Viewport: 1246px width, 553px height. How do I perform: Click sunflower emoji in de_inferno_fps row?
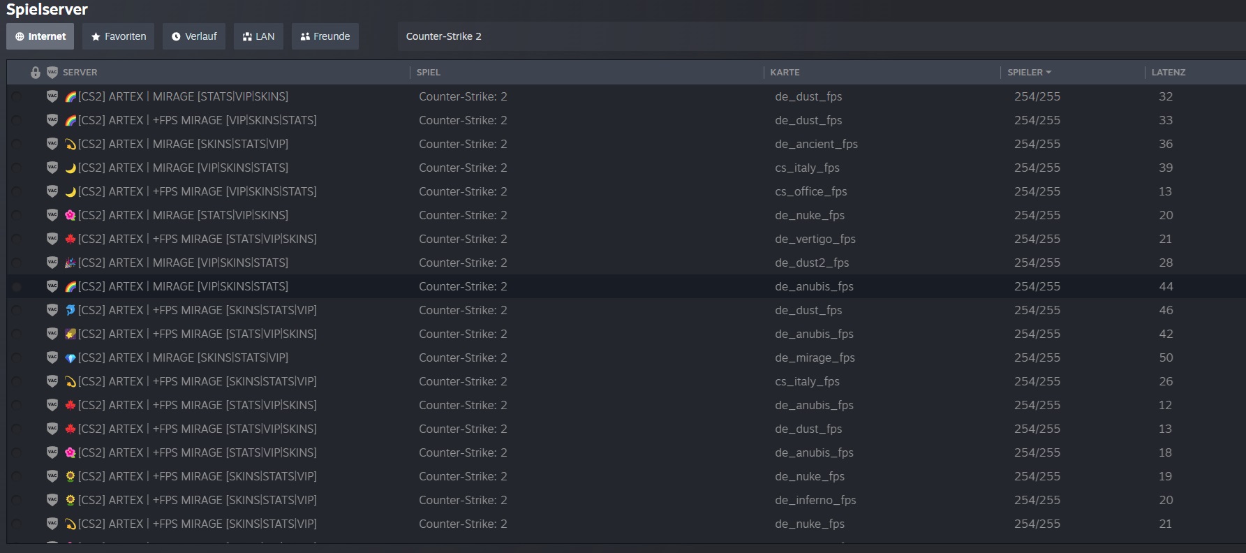pos(71,500)
